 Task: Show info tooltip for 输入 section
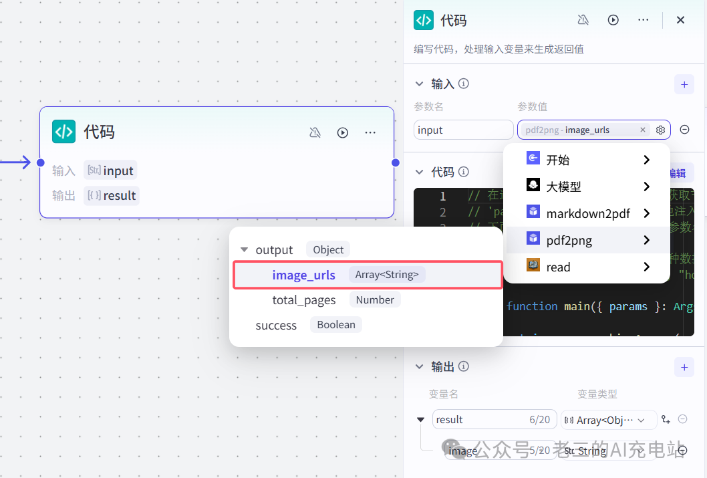point(464,84)
